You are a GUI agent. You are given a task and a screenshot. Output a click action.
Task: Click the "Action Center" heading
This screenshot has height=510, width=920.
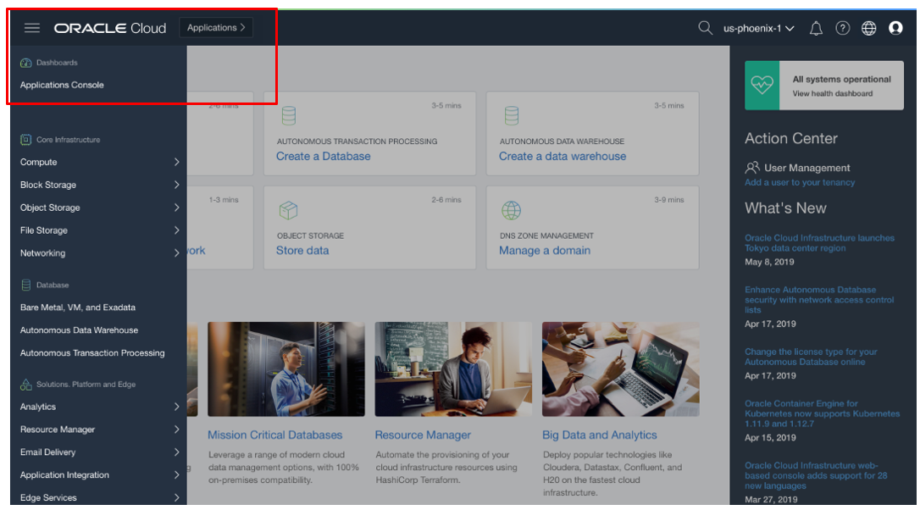pyautogui.click(x=791, y=138)
